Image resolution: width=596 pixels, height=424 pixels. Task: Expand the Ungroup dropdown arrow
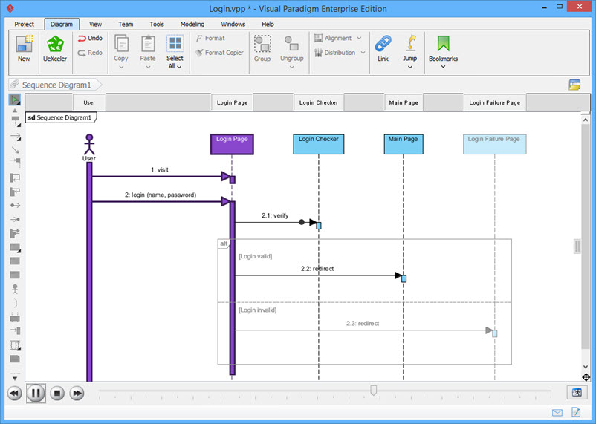click(292, 67)
